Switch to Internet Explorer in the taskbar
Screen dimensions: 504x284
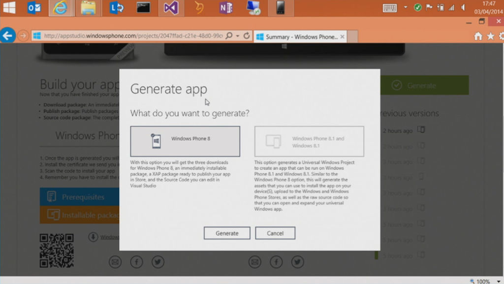[60, 8]
